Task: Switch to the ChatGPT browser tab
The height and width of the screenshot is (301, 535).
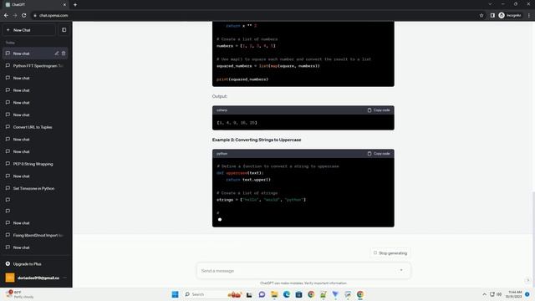Action: click(x=35, y=5)
